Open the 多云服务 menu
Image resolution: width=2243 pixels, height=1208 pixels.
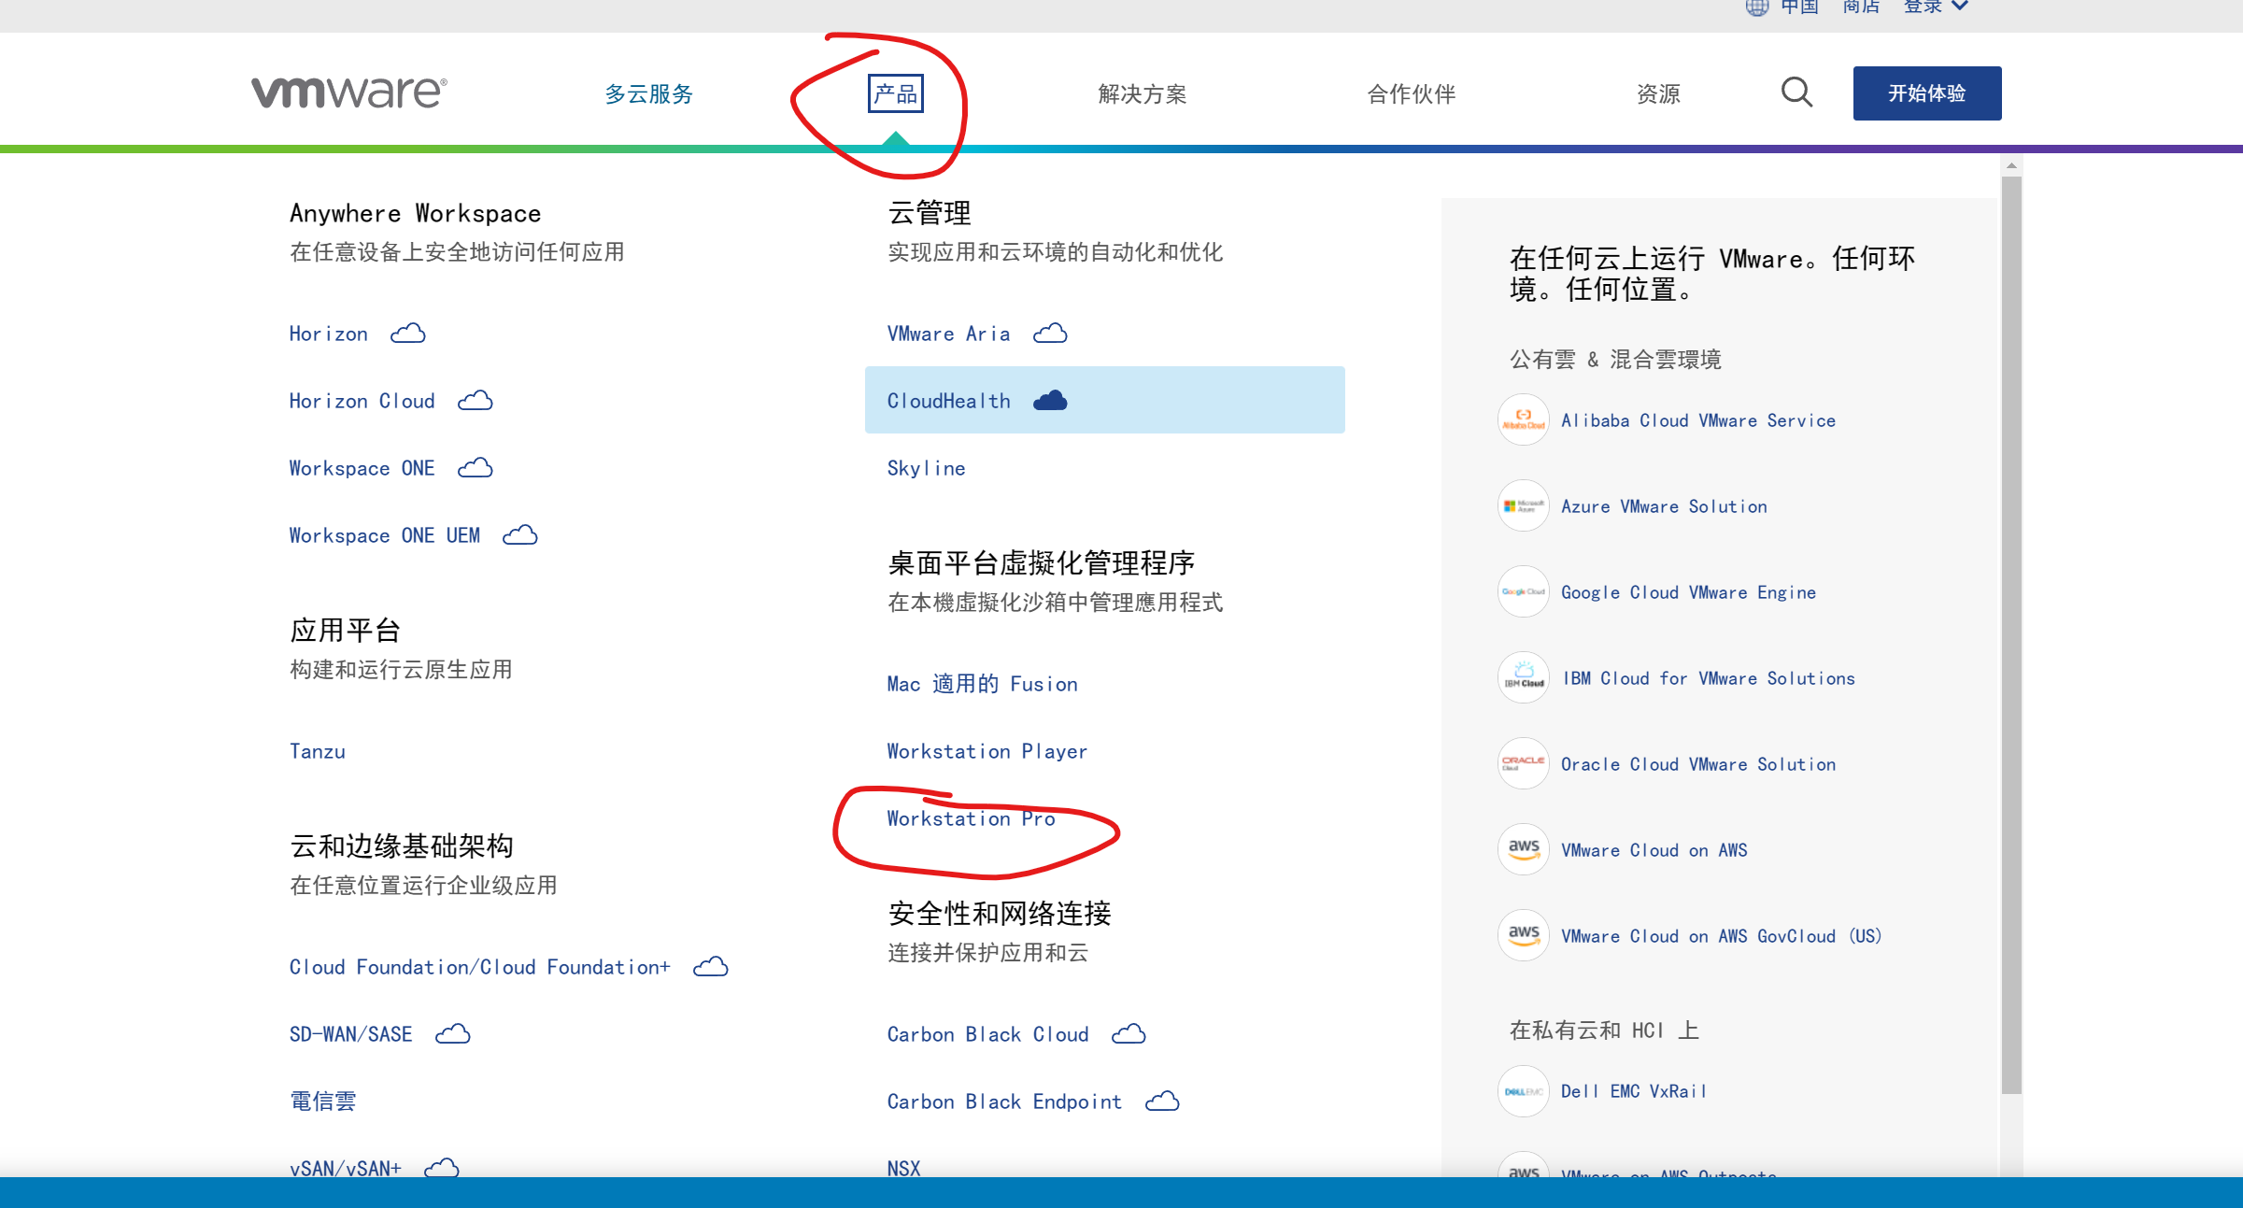click(x=648, y=93)
